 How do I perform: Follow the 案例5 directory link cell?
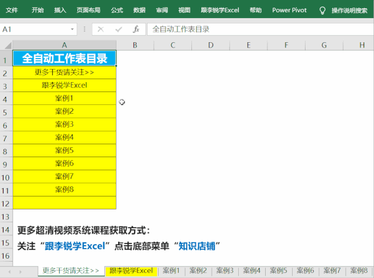pos(64,151)
